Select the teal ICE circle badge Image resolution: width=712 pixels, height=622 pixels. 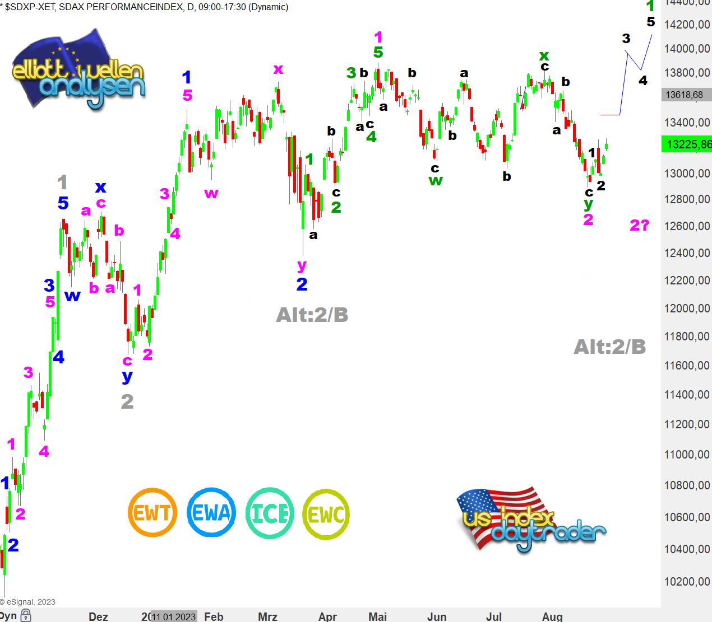point(270,513)
